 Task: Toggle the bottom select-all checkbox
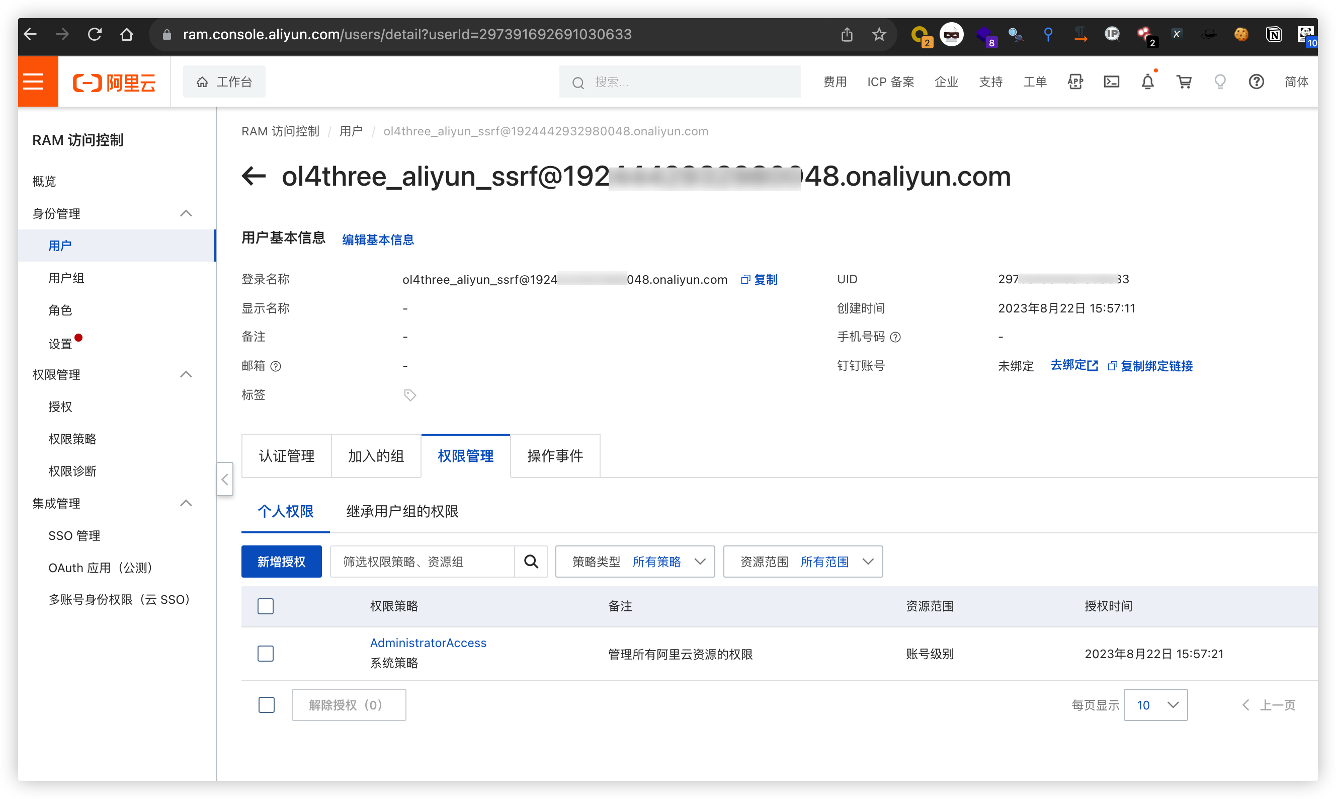pos(267,705)
